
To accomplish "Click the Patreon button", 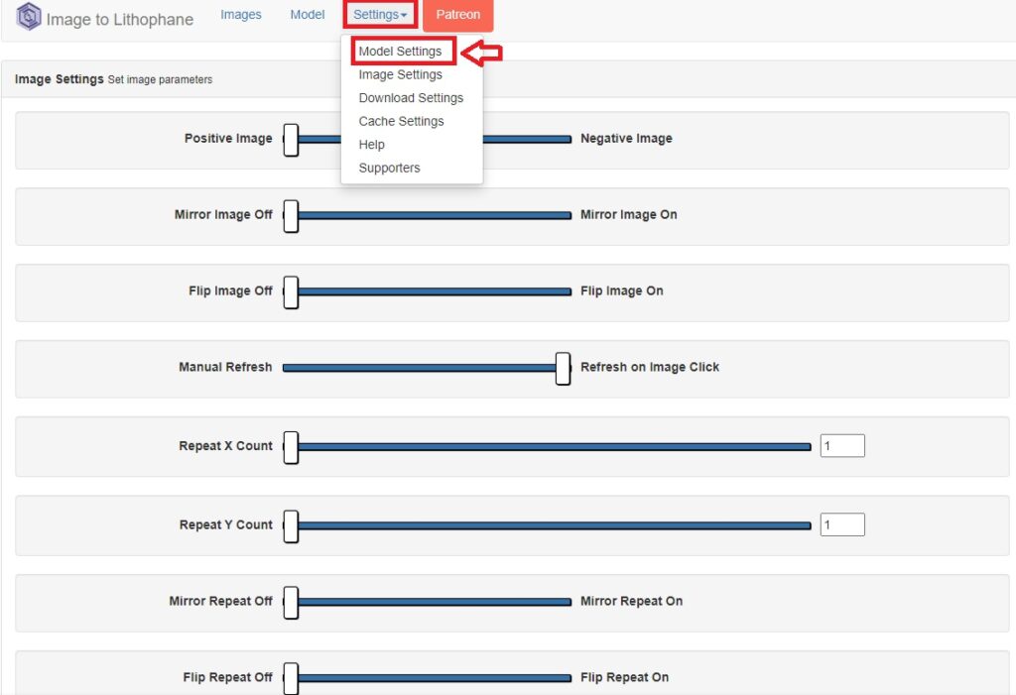I will [x=457, y=15].
